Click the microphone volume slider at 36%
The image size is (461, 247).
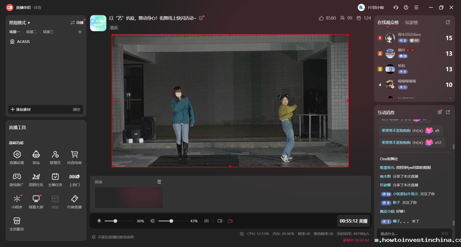tap(115, 221)
